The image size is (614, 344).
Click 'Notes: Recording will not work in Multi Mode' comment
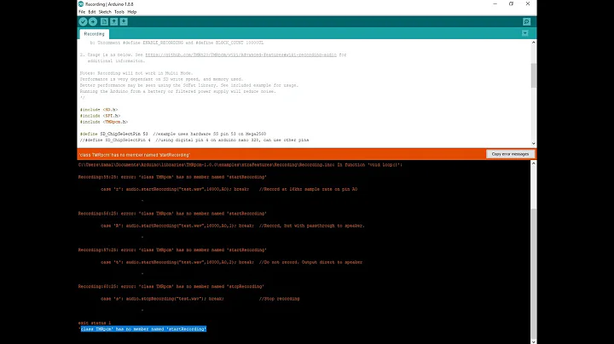(136, 73)
